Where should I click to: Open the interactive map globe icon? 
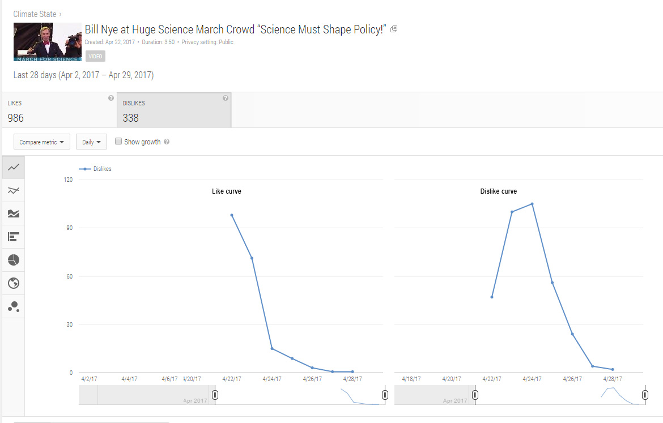(14, 283)
